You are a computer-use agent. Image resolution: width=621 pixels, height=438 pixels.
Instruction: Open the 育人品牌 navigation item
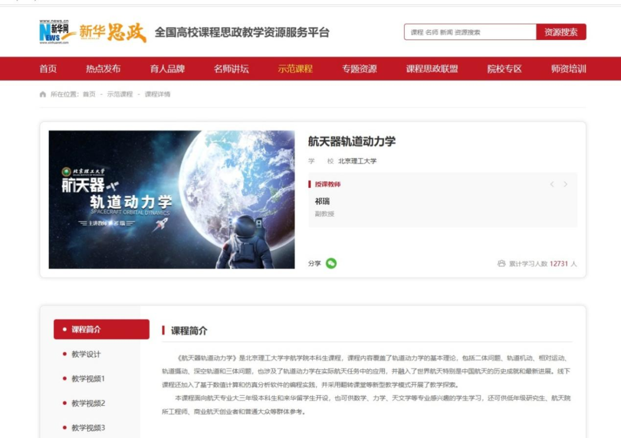pos(167,69)
